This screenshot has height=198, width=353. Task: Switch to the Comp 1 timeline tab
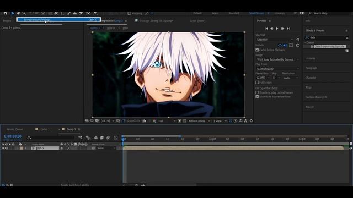tap(45, 129)
